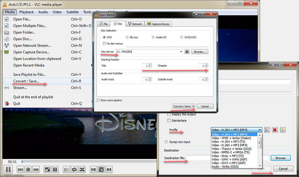
Task: Click Open File icon in Media menu
Action: pos(7,19)
